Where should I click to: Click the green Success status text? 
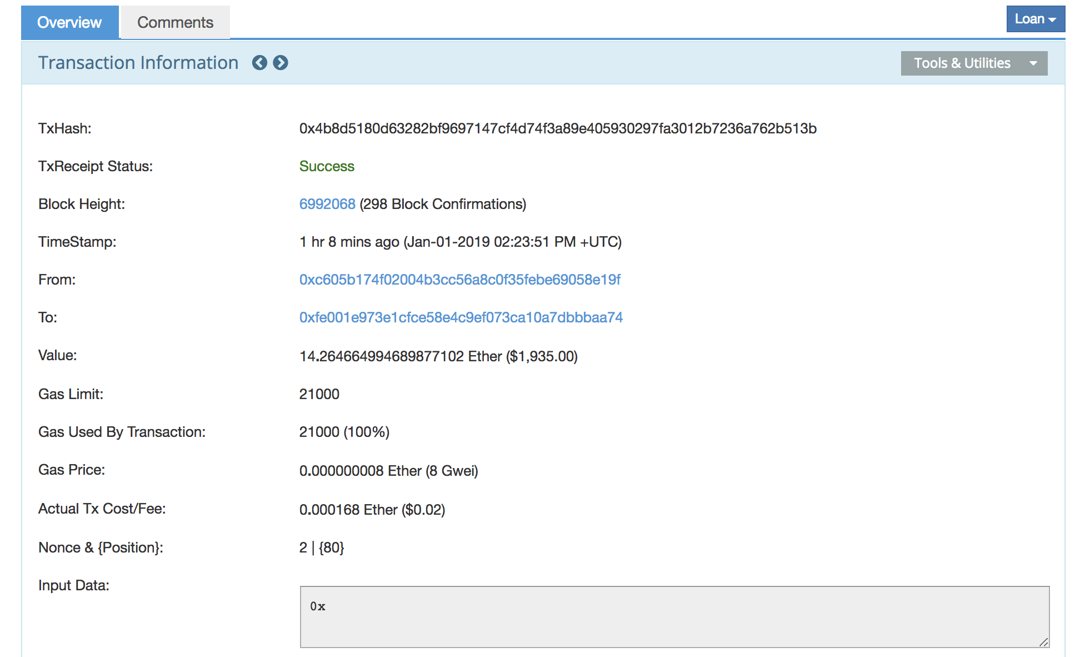click(x=327, y=166)
